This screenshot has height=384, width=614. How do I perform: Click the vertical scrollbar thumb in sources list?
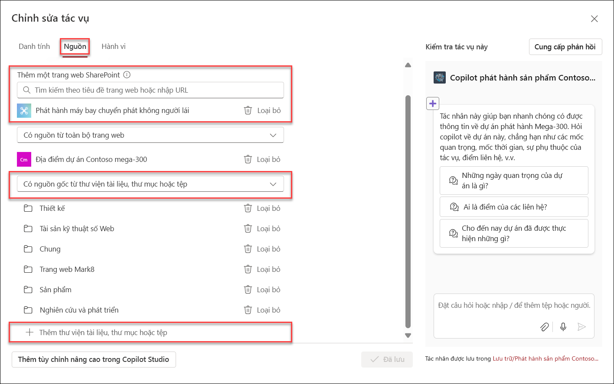pyautogui.click(x=408, y=211)
